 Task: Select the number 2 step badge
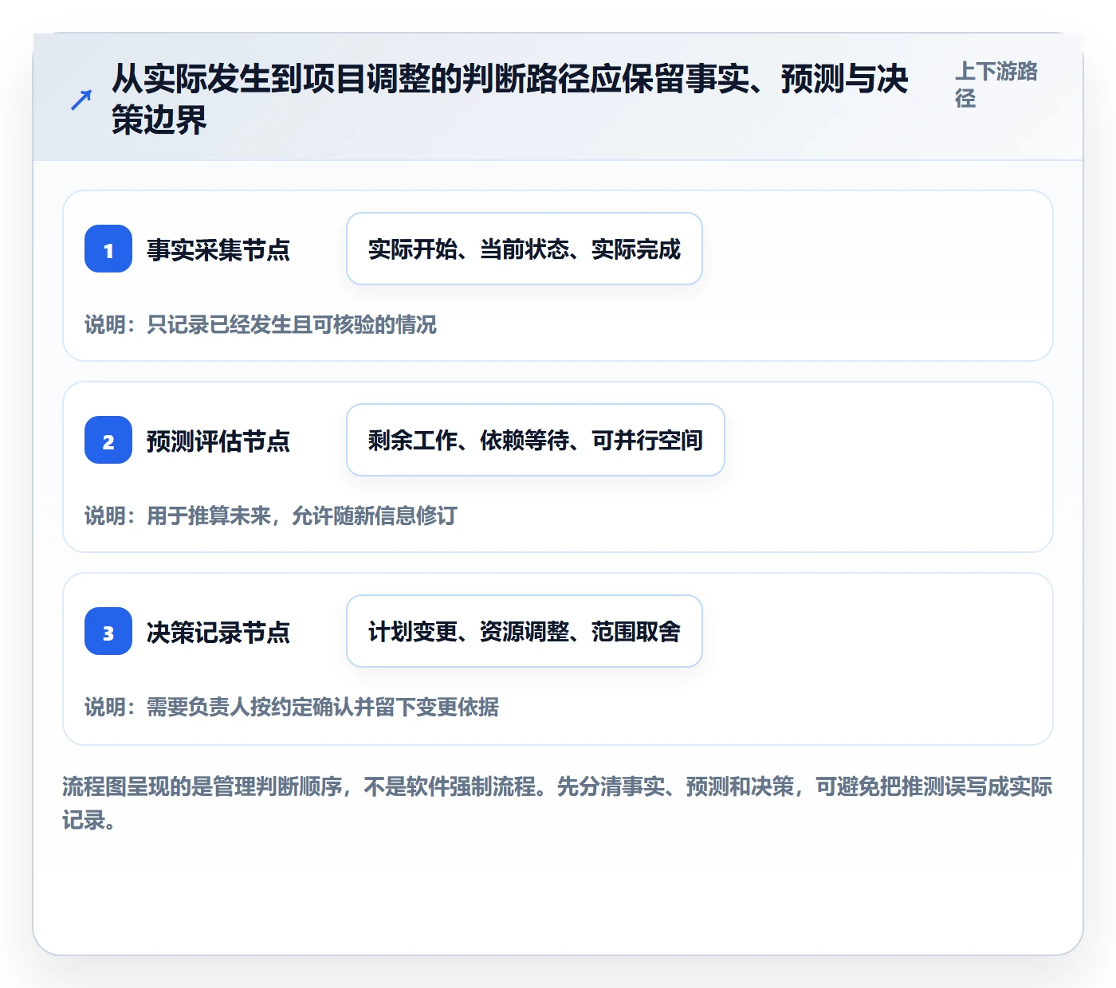pos(108,440)
